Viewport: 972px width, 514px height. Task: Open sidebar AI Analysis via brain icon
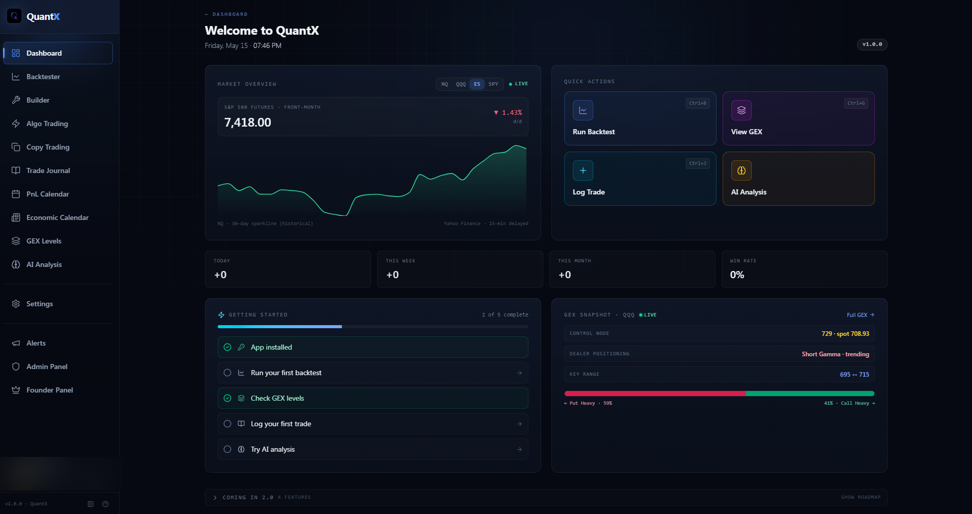[16, 264]
